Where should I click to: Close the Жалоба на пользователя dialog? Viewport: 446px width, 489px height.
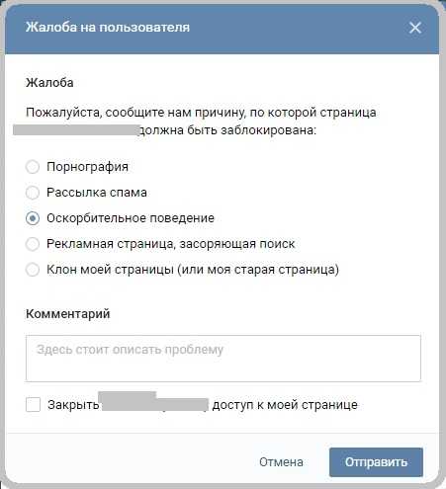tap(415, 28)
